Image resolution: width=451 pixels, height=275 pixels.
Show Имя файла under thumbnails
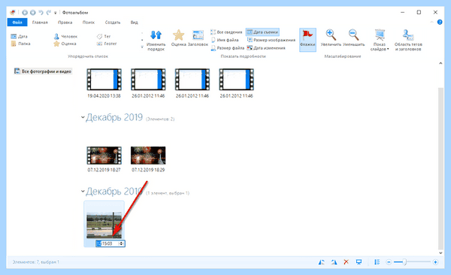click(x=225, y=40)
